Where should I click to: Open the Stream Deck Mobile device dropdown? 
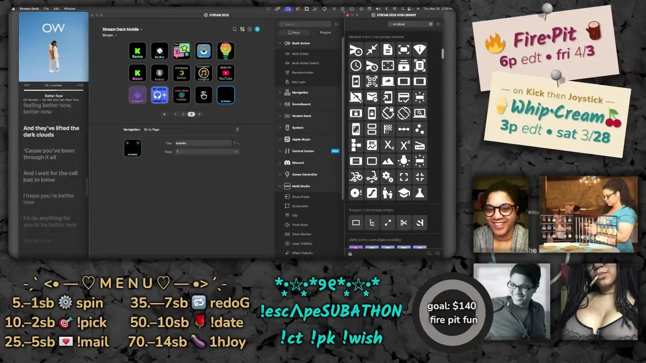(123, 29)
